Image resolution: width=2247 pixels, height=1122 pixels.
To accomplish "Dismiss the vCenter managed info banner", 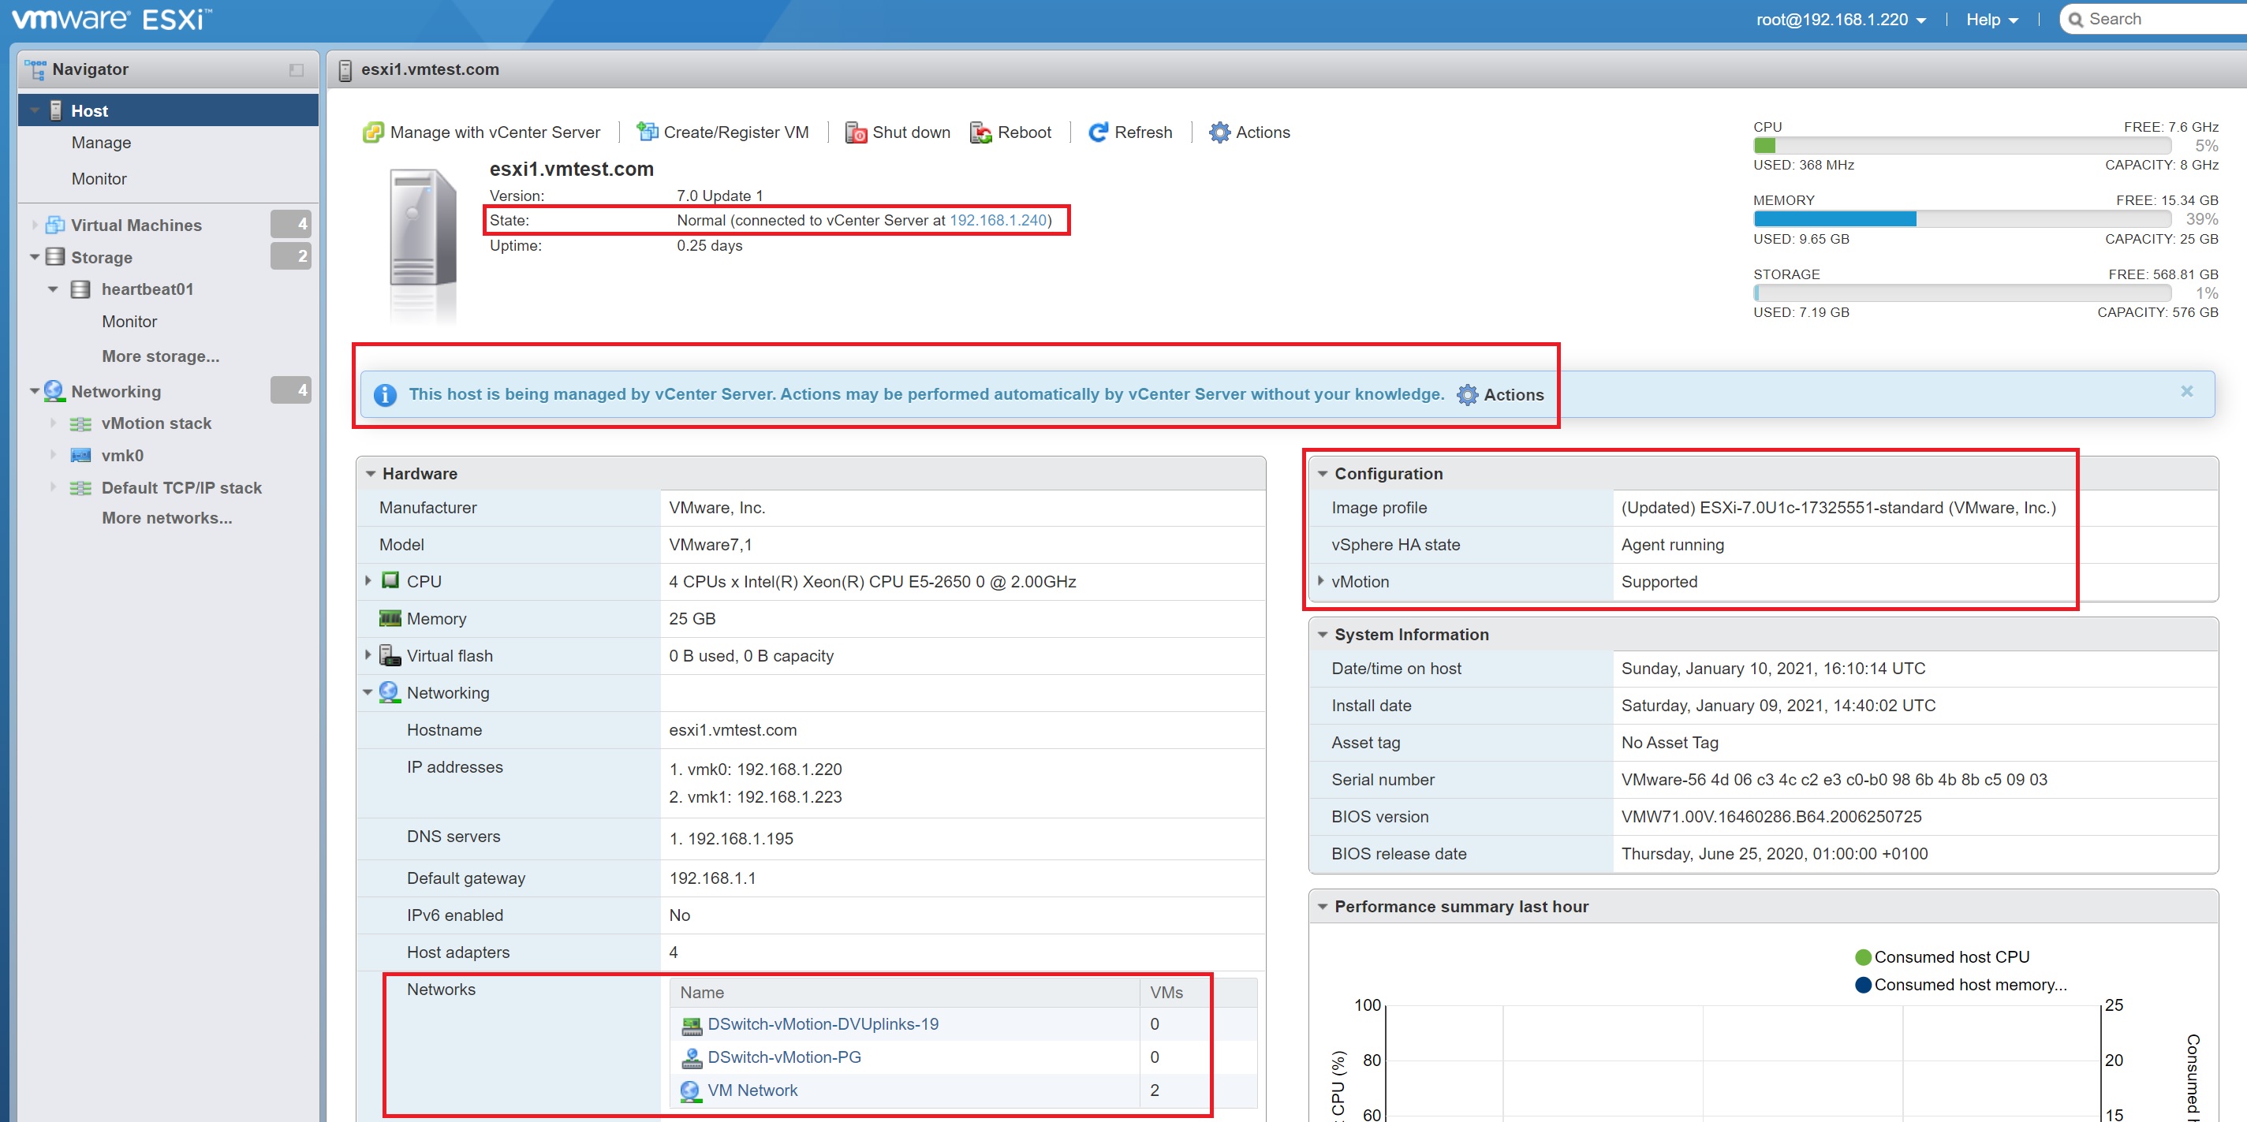I will click(2186, 391).
